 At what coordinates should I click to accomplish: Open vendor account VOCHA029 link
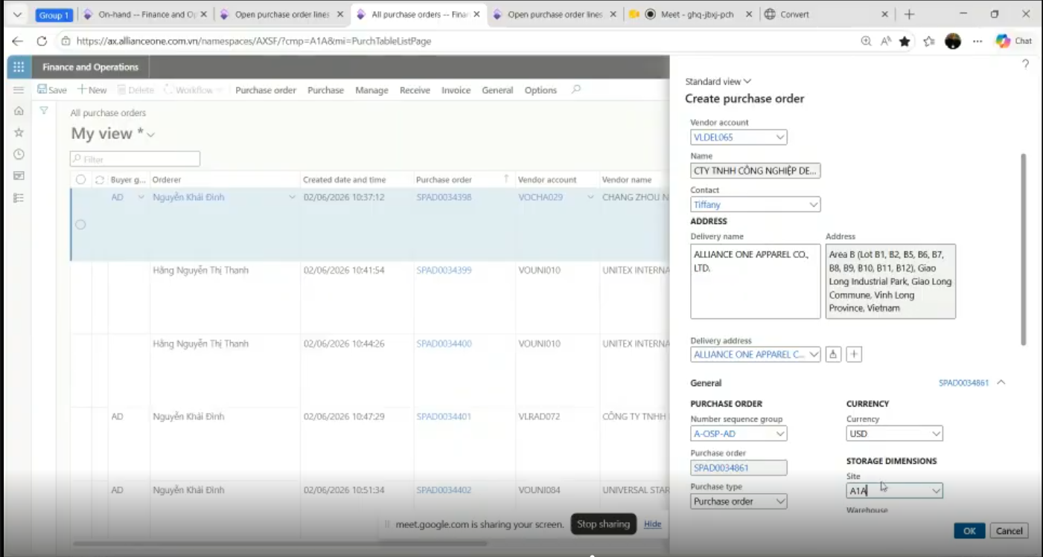coord(540,198)
